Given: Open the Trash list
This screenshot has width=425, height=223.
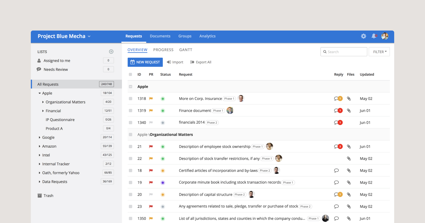Looking at the screenshot, I should pyautogui.click(x=45, y=196).
